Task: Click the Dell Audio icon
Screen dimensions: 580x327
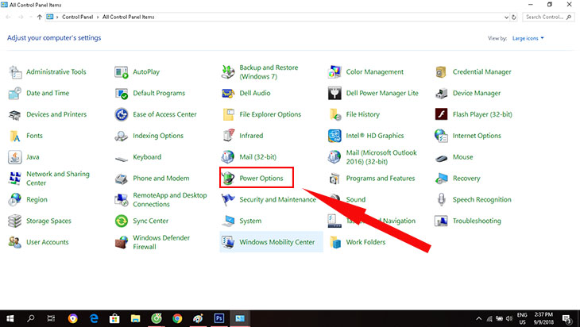Action: tap(228, 94)
